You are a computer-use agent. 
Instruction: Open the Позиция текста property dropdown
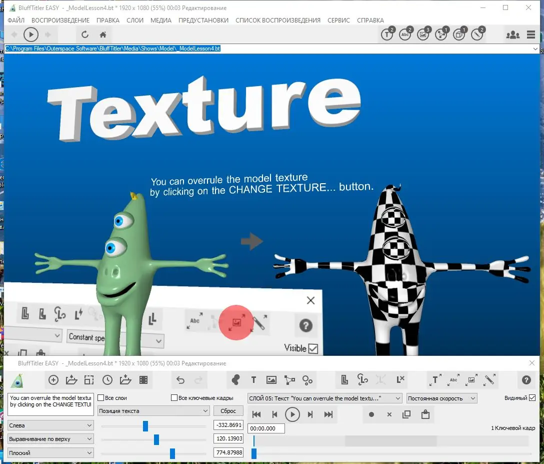pos(153,411)
